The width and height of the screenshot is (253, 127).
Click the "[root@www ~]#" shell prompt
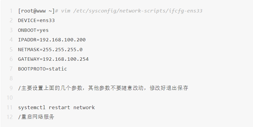tap(38, 11)
